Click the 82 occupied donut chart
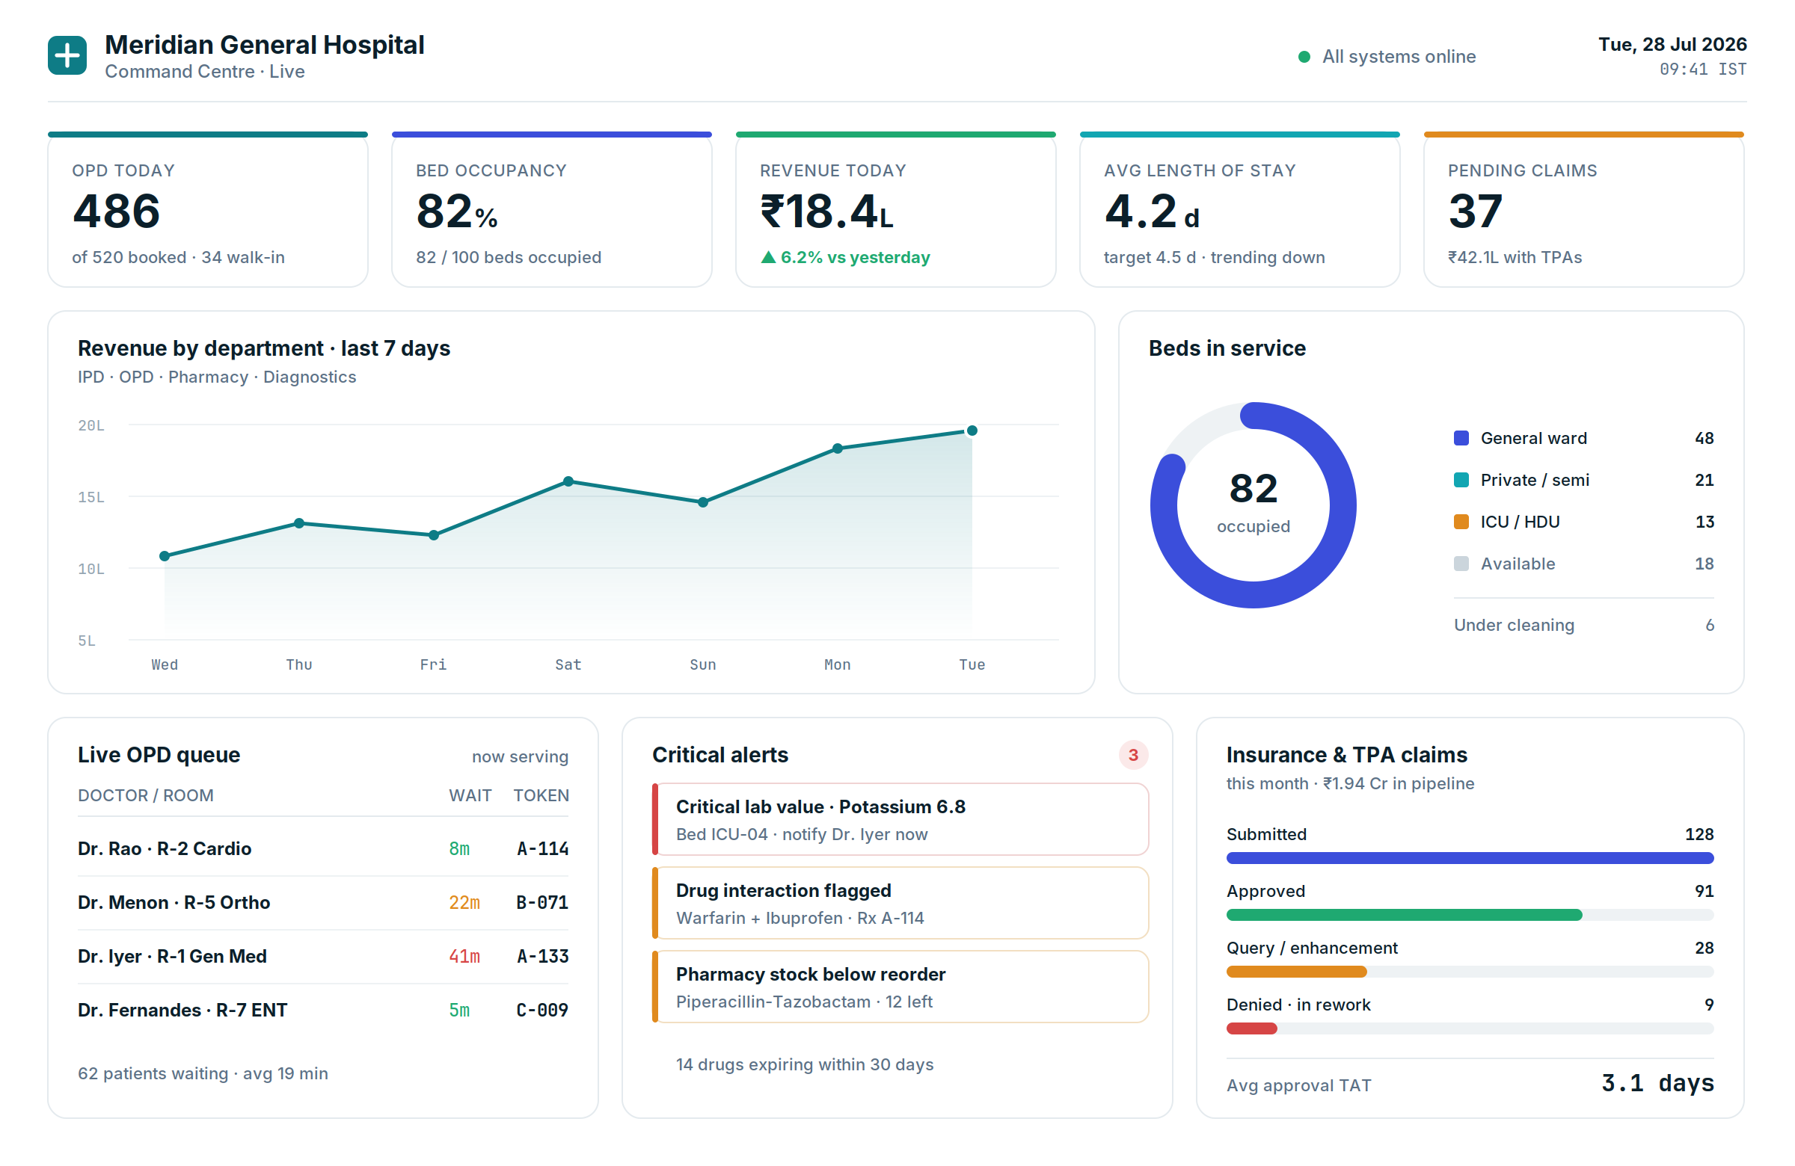The width and height of the screenshot is (1795, 1166). tap(1254, 506)
